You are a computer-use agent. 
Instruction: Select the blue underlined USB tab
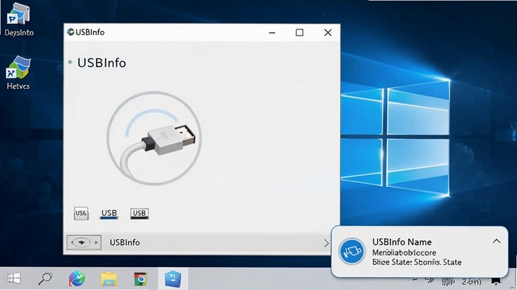point(109,213)
